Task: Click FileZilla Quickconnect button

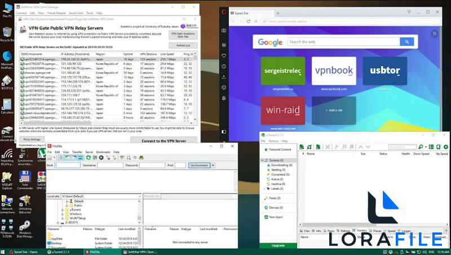Action: [x=199, y=165]
